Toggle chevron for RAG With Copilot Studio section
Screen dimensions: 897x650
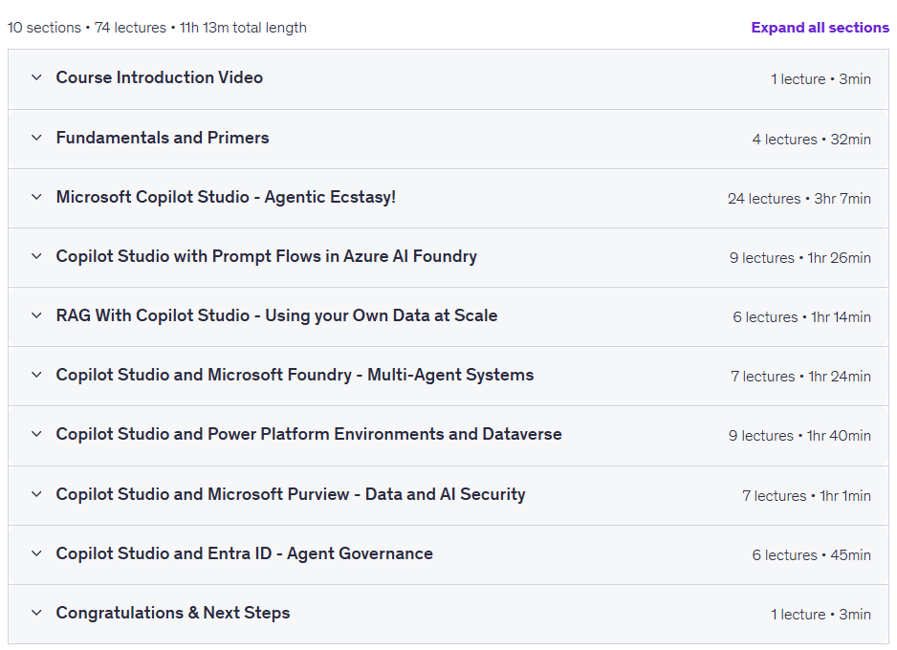click(36, 315)
